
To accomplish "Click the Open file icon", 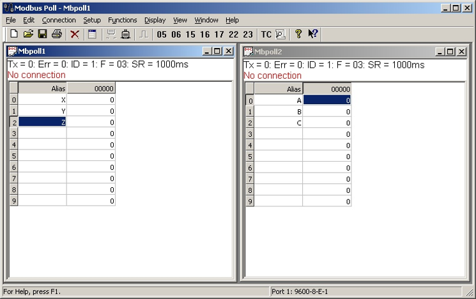I will [28, 34].
